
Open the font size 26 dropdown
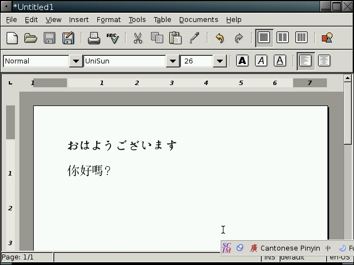point(220,61)
